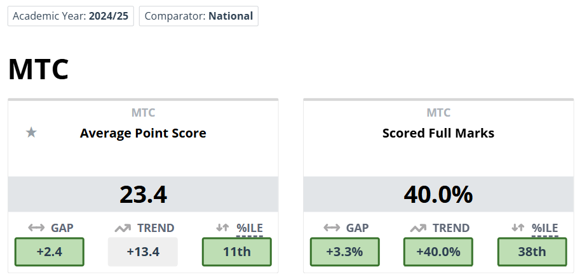Click the +13.4 trend value badge
Image resolution: width=582 pixels, height=277 pixels.
[x=143, y=252]
